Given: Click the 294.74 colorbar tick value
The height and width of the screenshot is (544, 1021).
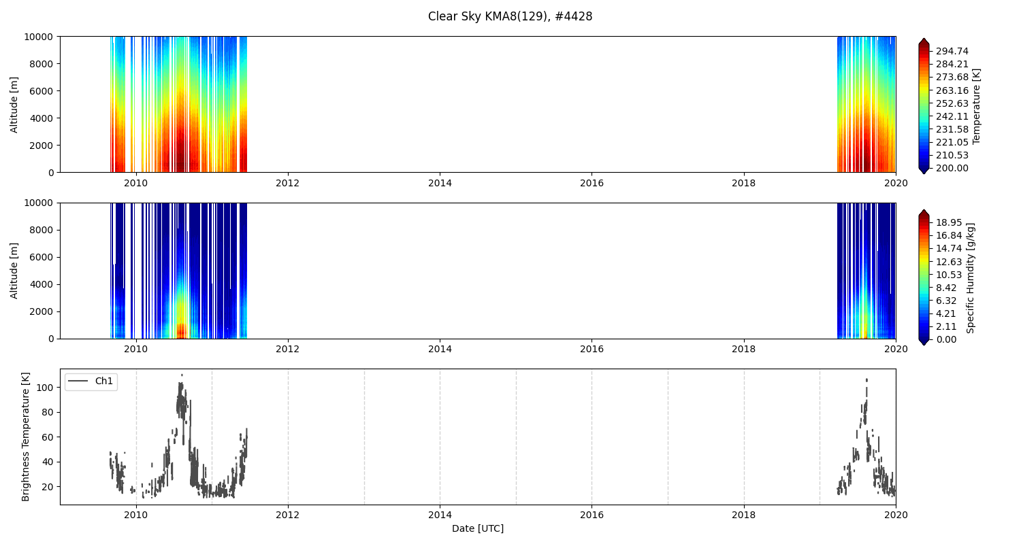Looking at the screenshot, I should coord(952,51).
